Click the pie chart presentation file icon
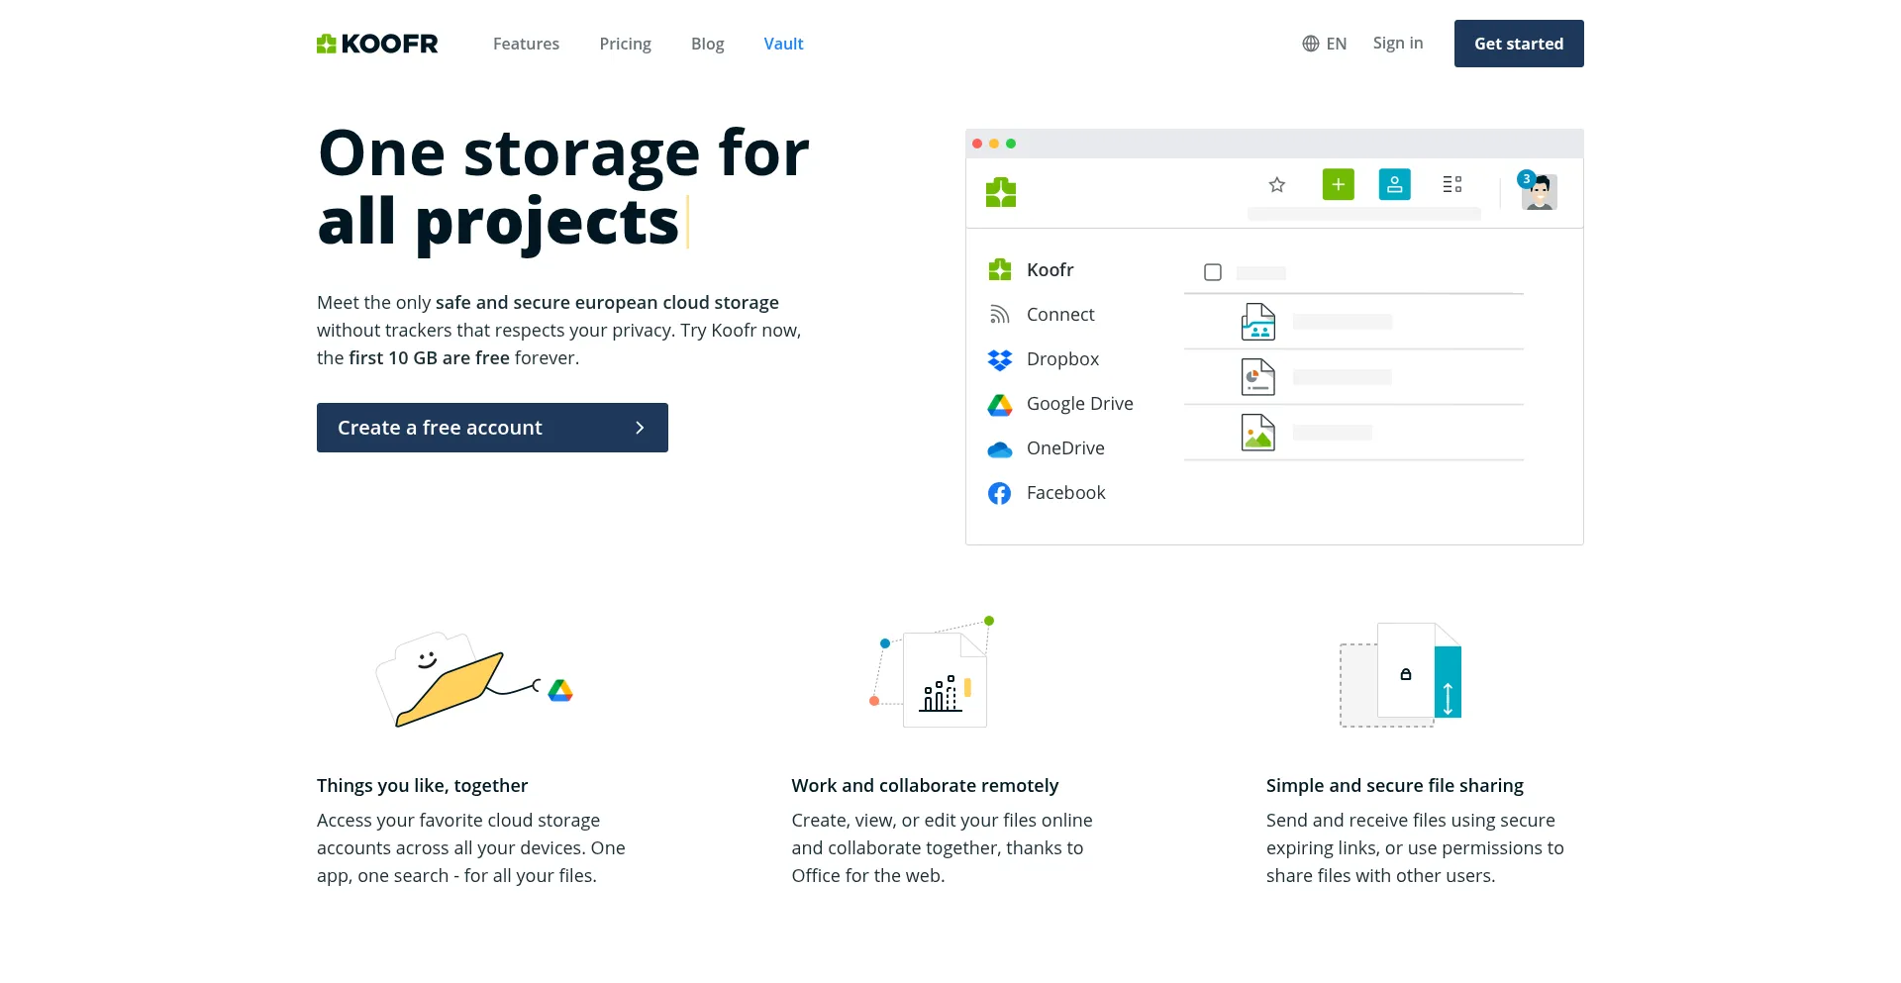 coord(1258,377)
